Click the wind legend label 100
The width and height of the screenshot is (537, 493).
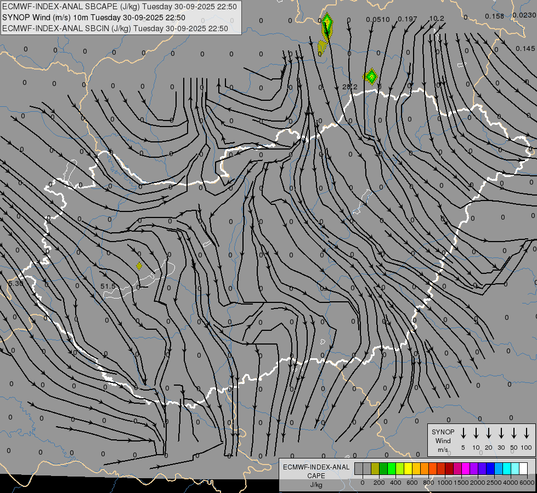click(x=527, y=448)
